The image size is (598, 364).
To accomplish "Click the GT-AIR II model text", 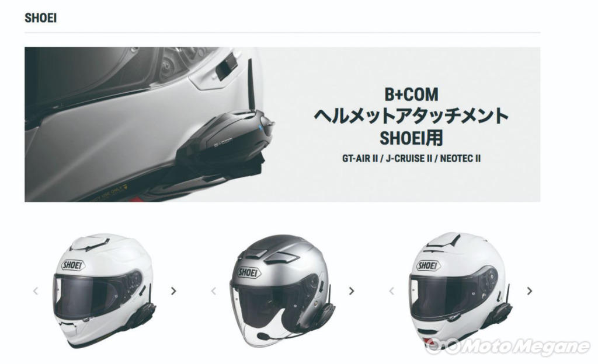I will coord(360,159).
